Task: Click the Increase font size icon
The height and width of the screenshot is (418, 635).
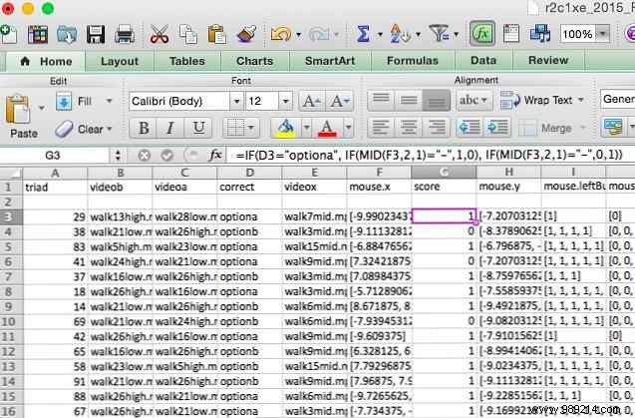Action: [311, 101]
